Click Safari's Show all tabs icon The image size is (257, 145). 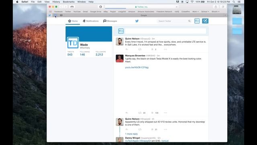coord(223,7)
